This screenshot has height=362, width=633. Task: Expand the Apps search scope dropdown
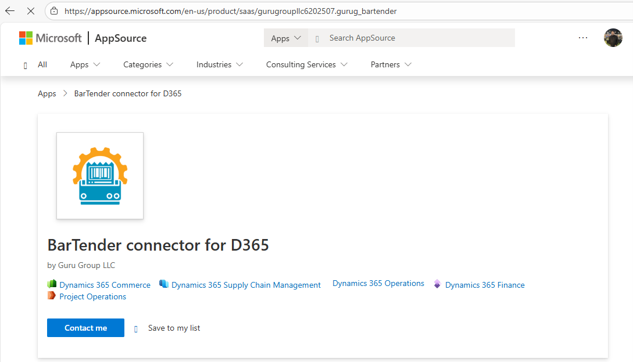[x=286, y=38]
